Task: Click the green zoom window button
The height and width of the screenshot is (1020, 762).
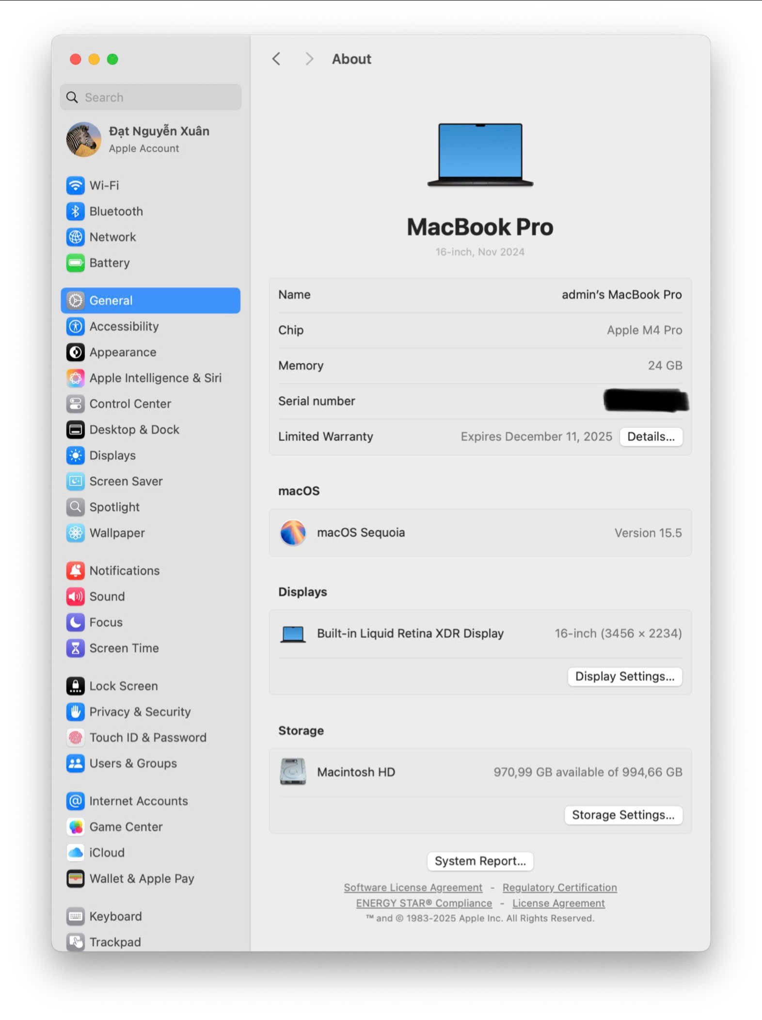Action: tap(112, 59)
